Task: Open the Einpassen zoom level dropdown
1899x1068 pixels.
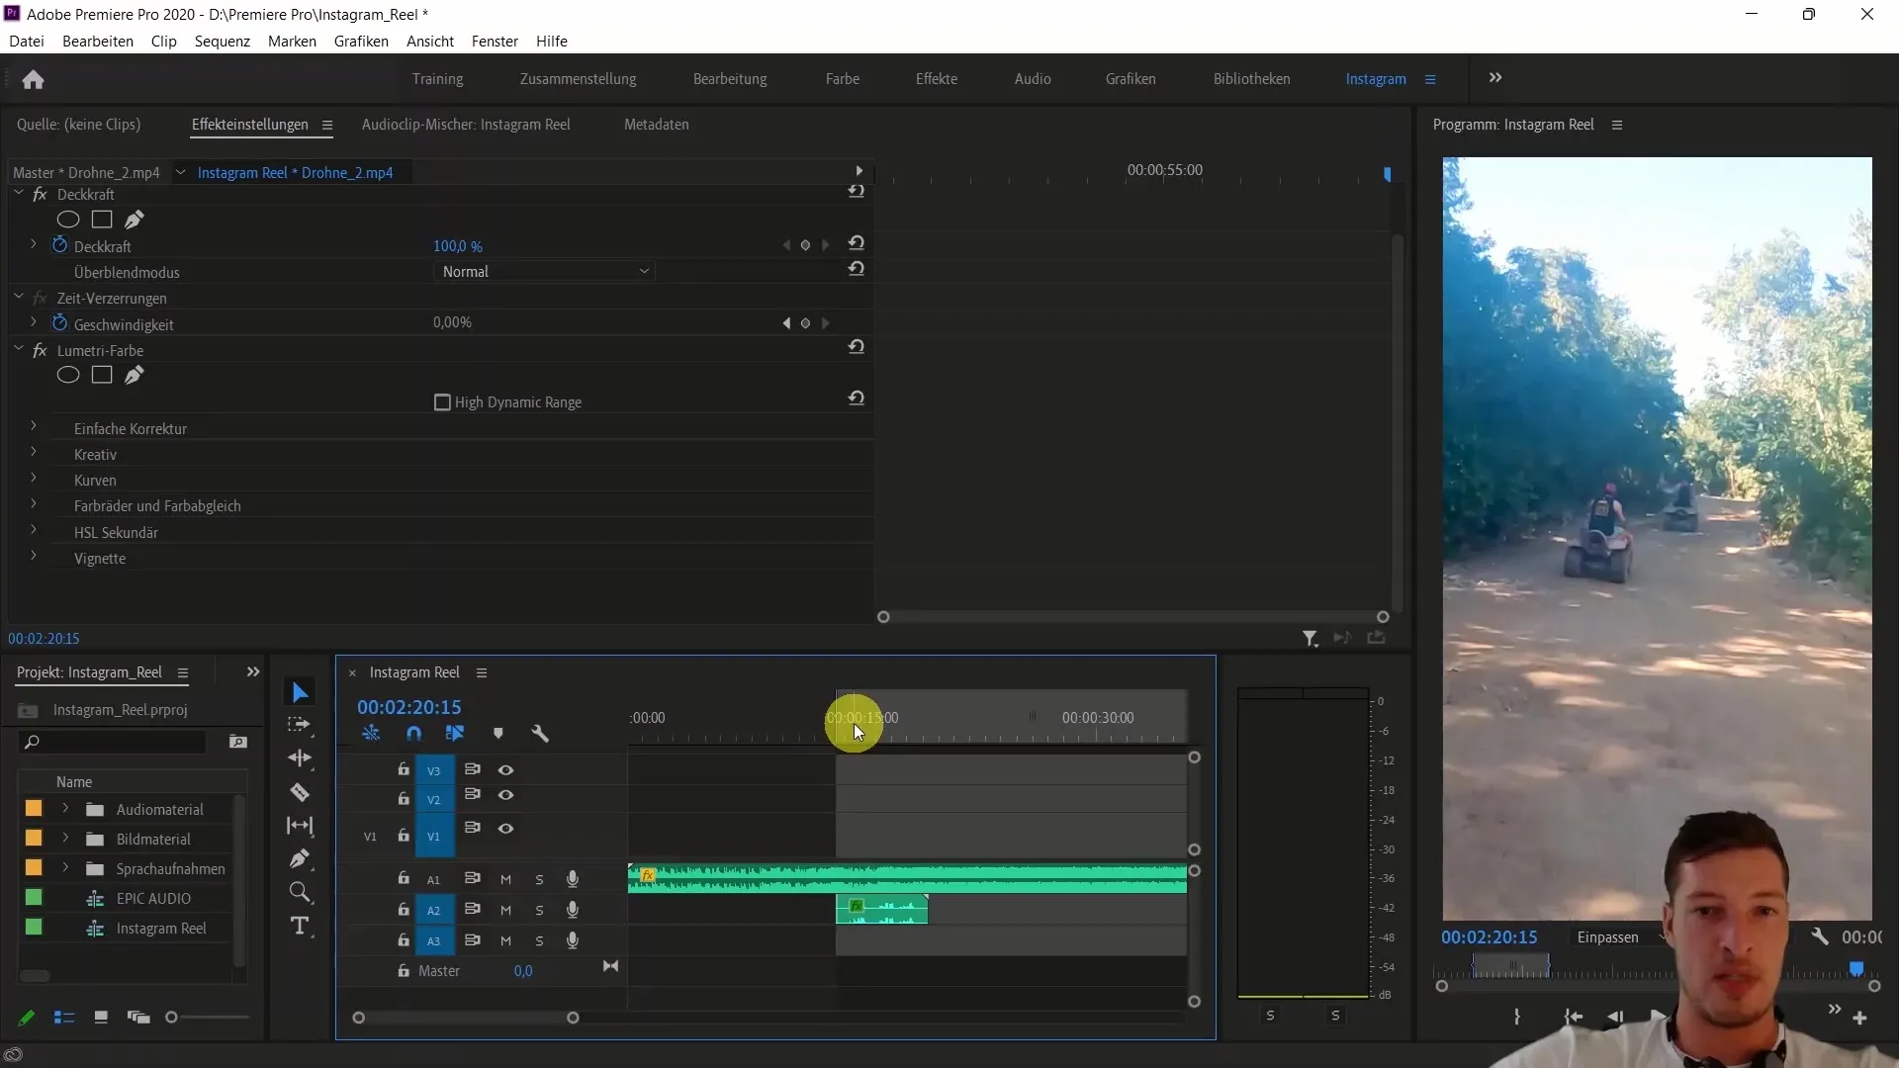Action: [1620, 937]
